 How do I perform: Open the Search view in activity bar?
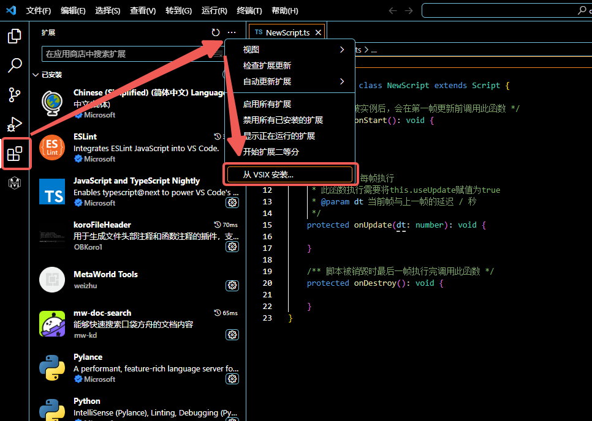(x=14, y=65)
